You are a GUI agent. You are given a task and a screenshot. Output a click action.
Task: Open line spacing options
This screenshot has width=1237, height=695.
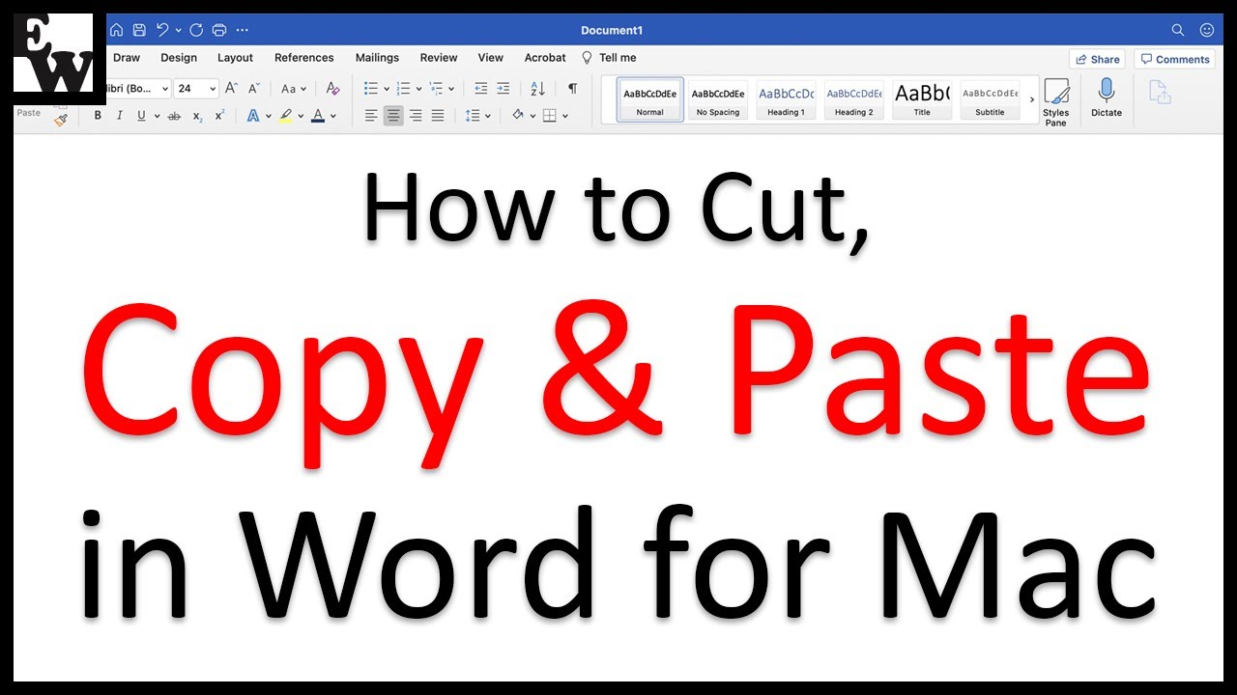(x=477, y=116)
